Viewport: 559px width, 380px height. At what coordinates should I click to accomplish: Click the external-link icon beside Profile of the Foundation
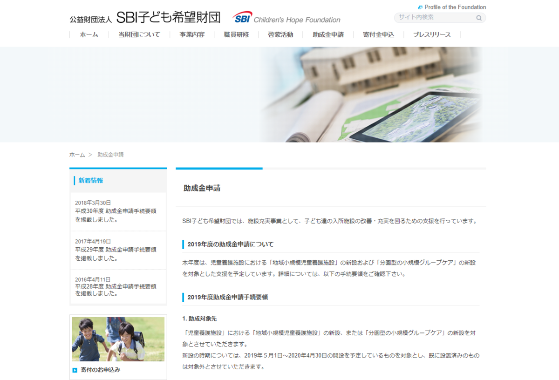[420, 7]
